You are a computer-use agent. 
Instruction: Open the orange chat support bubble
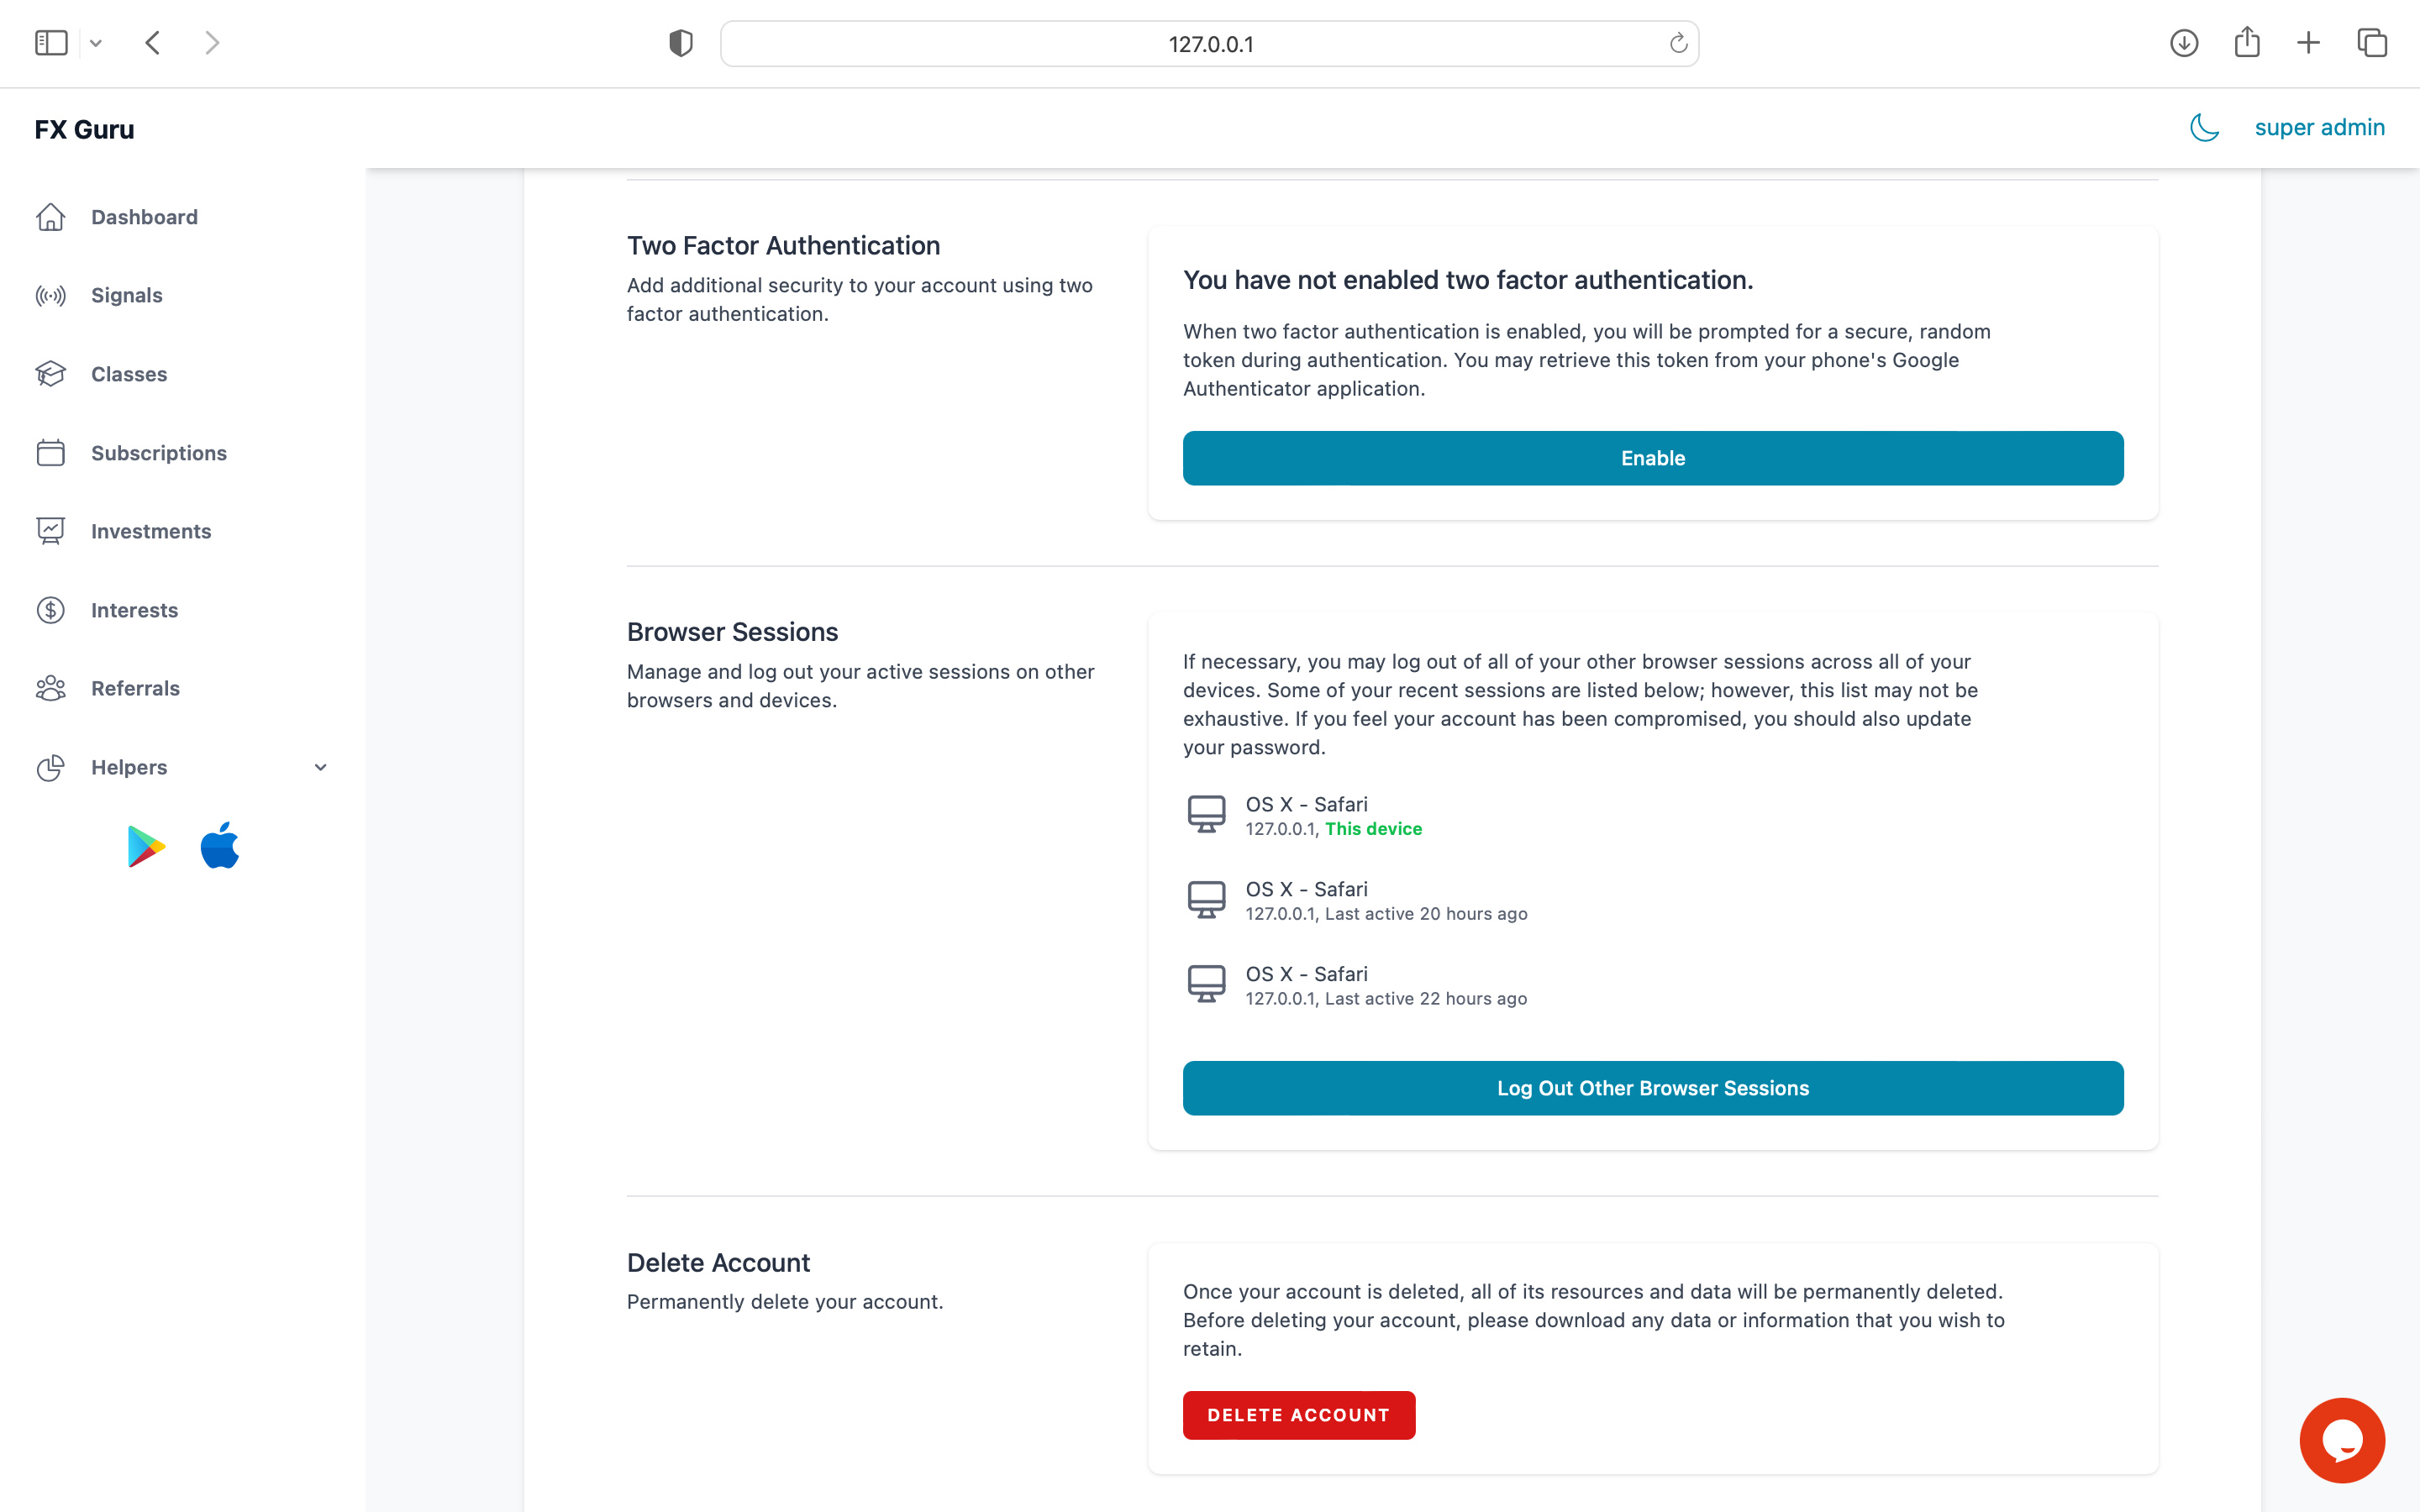[x=2341, y=1440]
